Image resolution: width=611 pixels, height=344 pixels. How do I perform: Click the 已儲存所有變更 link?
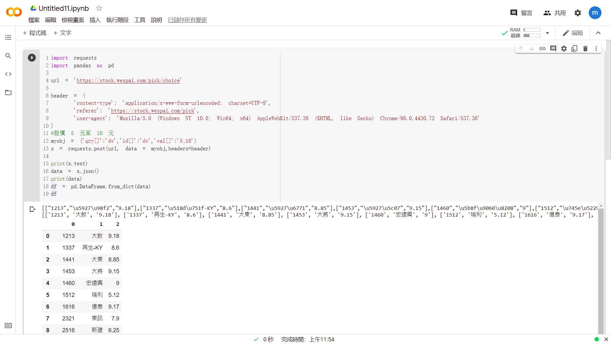click(x=187, y=20)
